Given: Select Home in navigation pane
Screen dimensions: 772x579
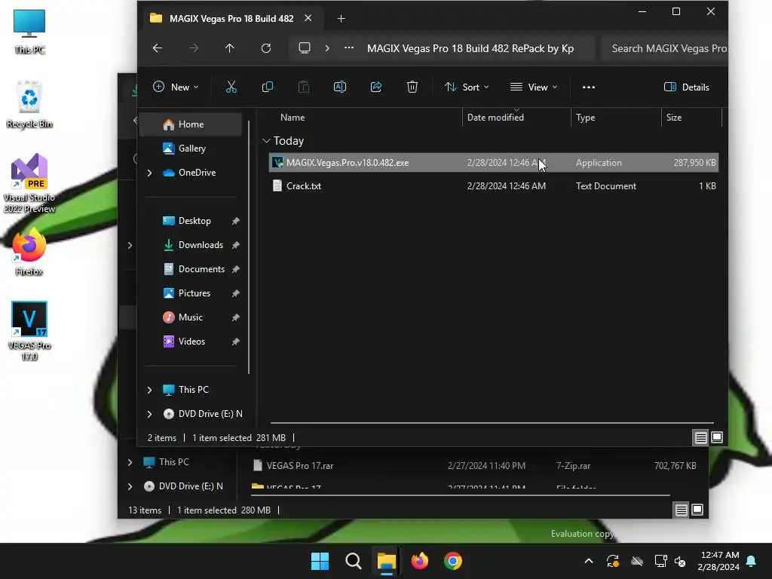Looking at the screenshot, I should point(191,124).
